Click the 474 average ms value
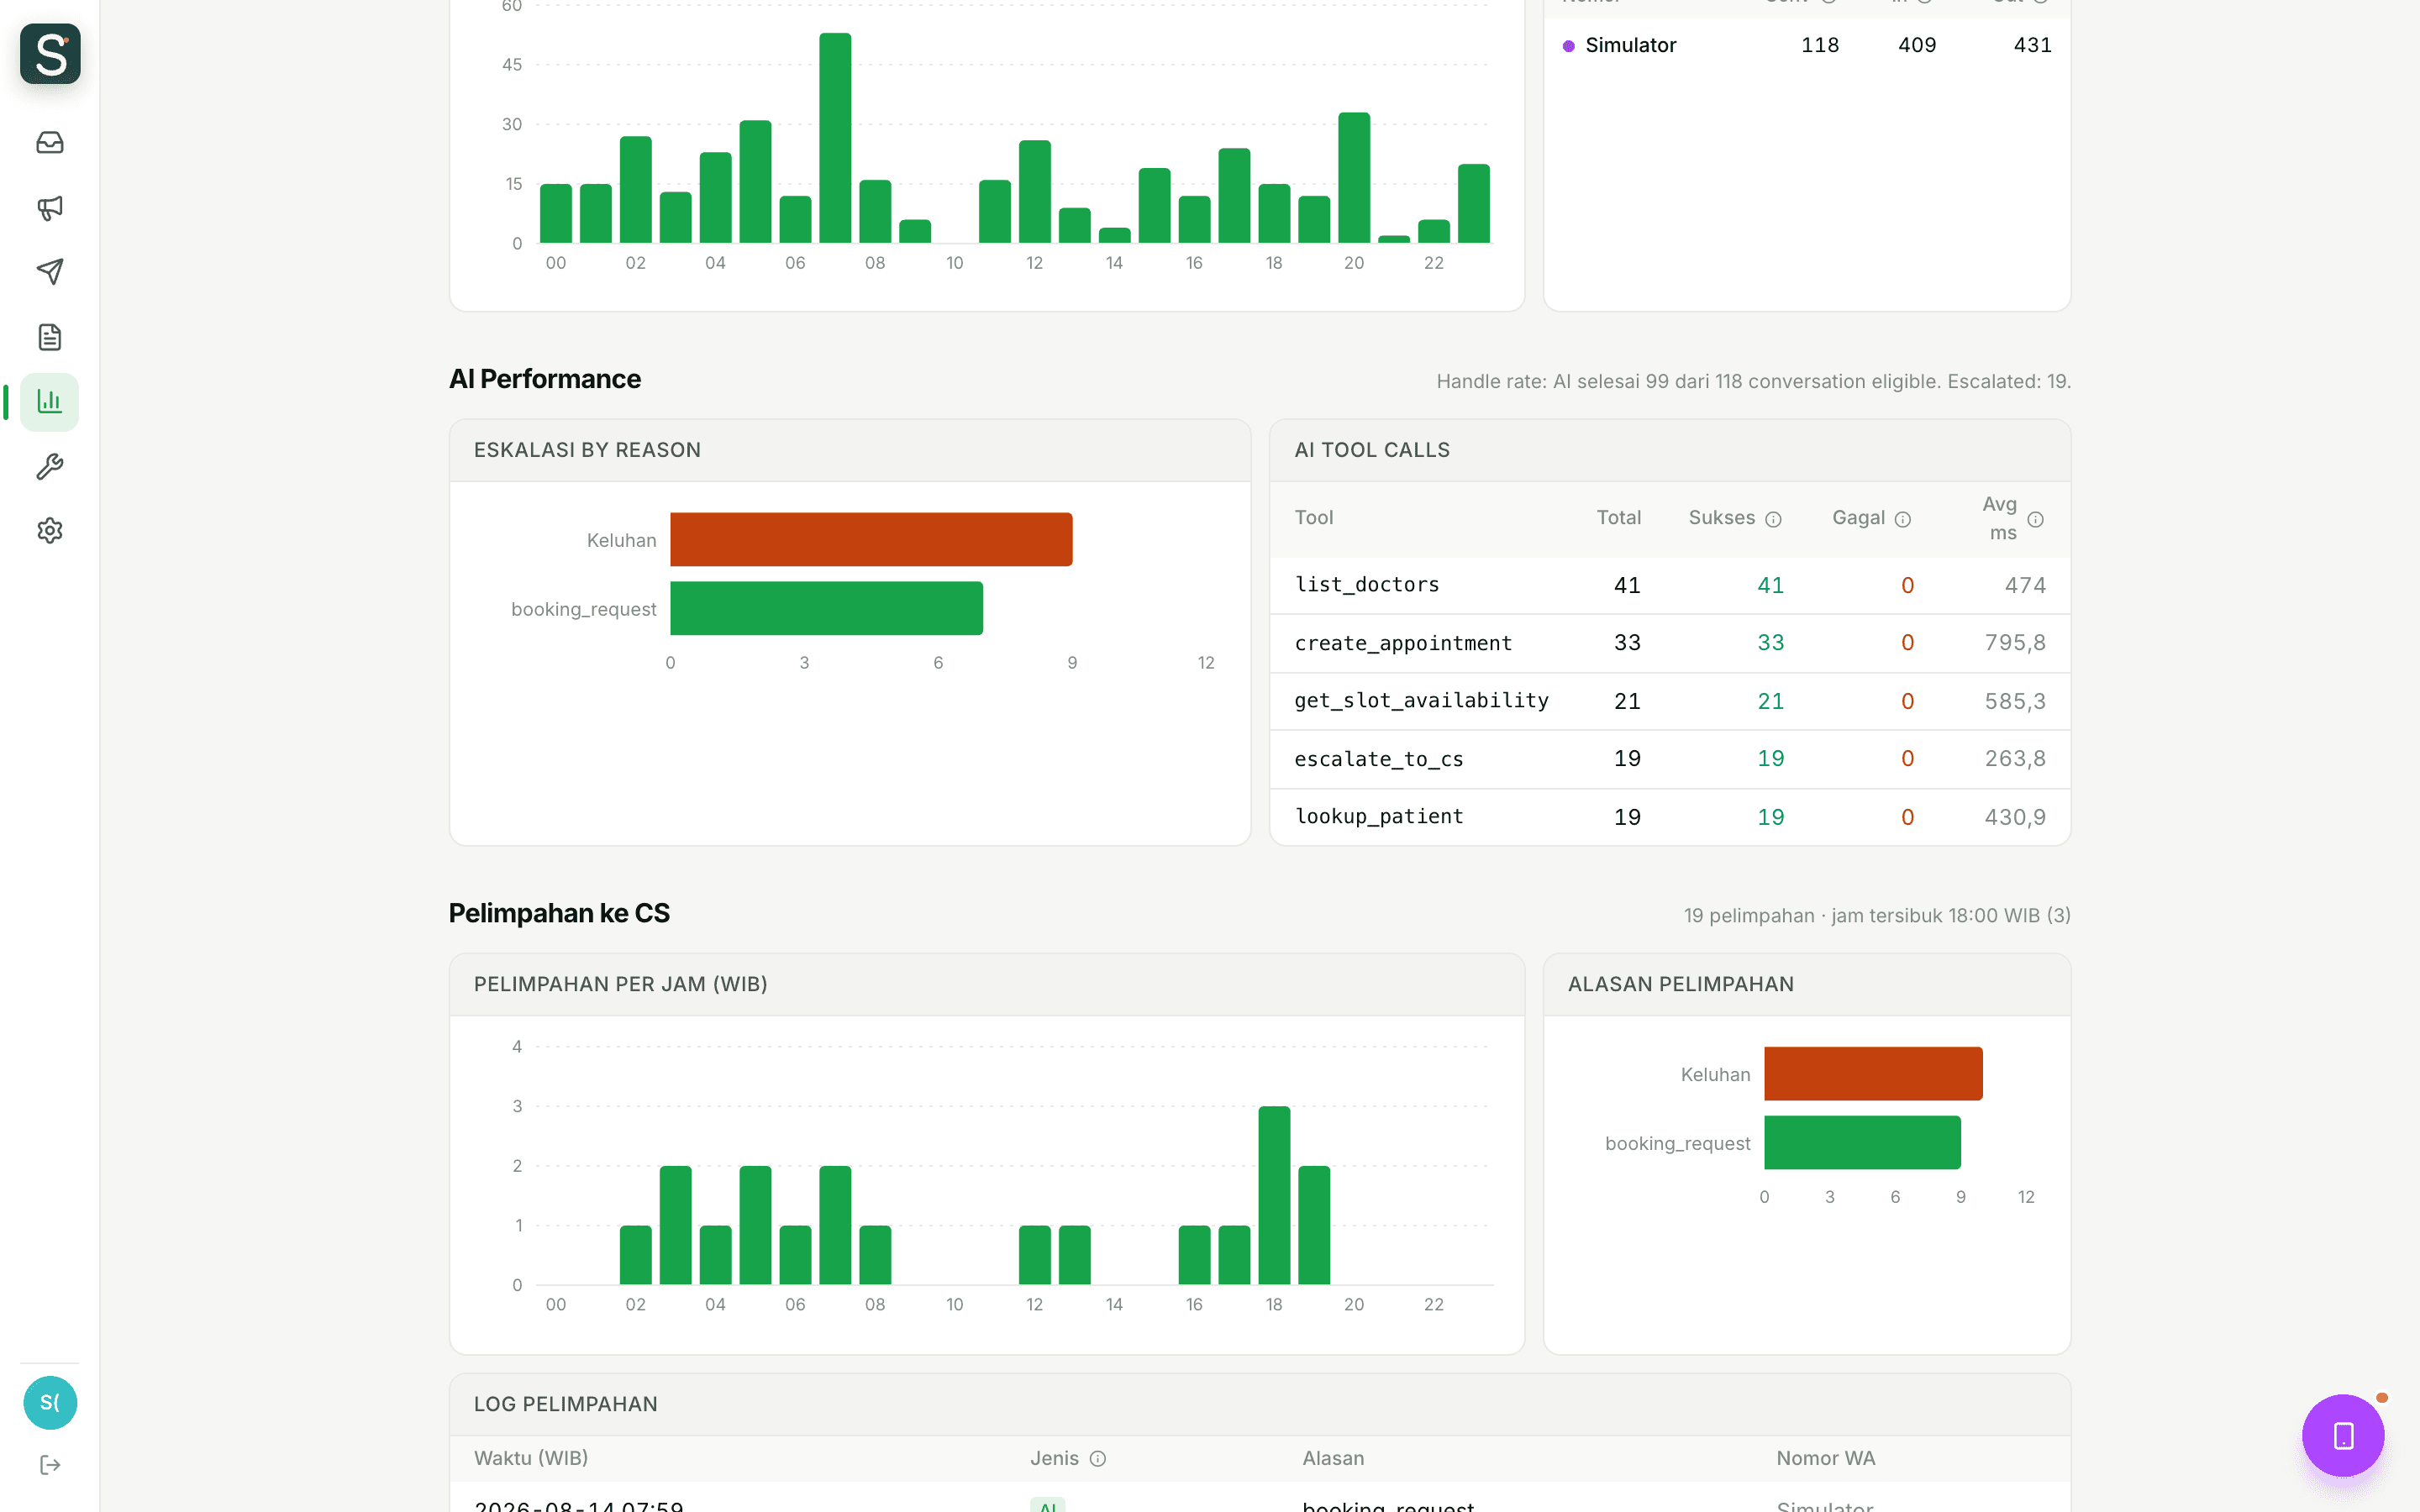The height and width of the screenshot is (1512, 2420). tap(2025, 585)
